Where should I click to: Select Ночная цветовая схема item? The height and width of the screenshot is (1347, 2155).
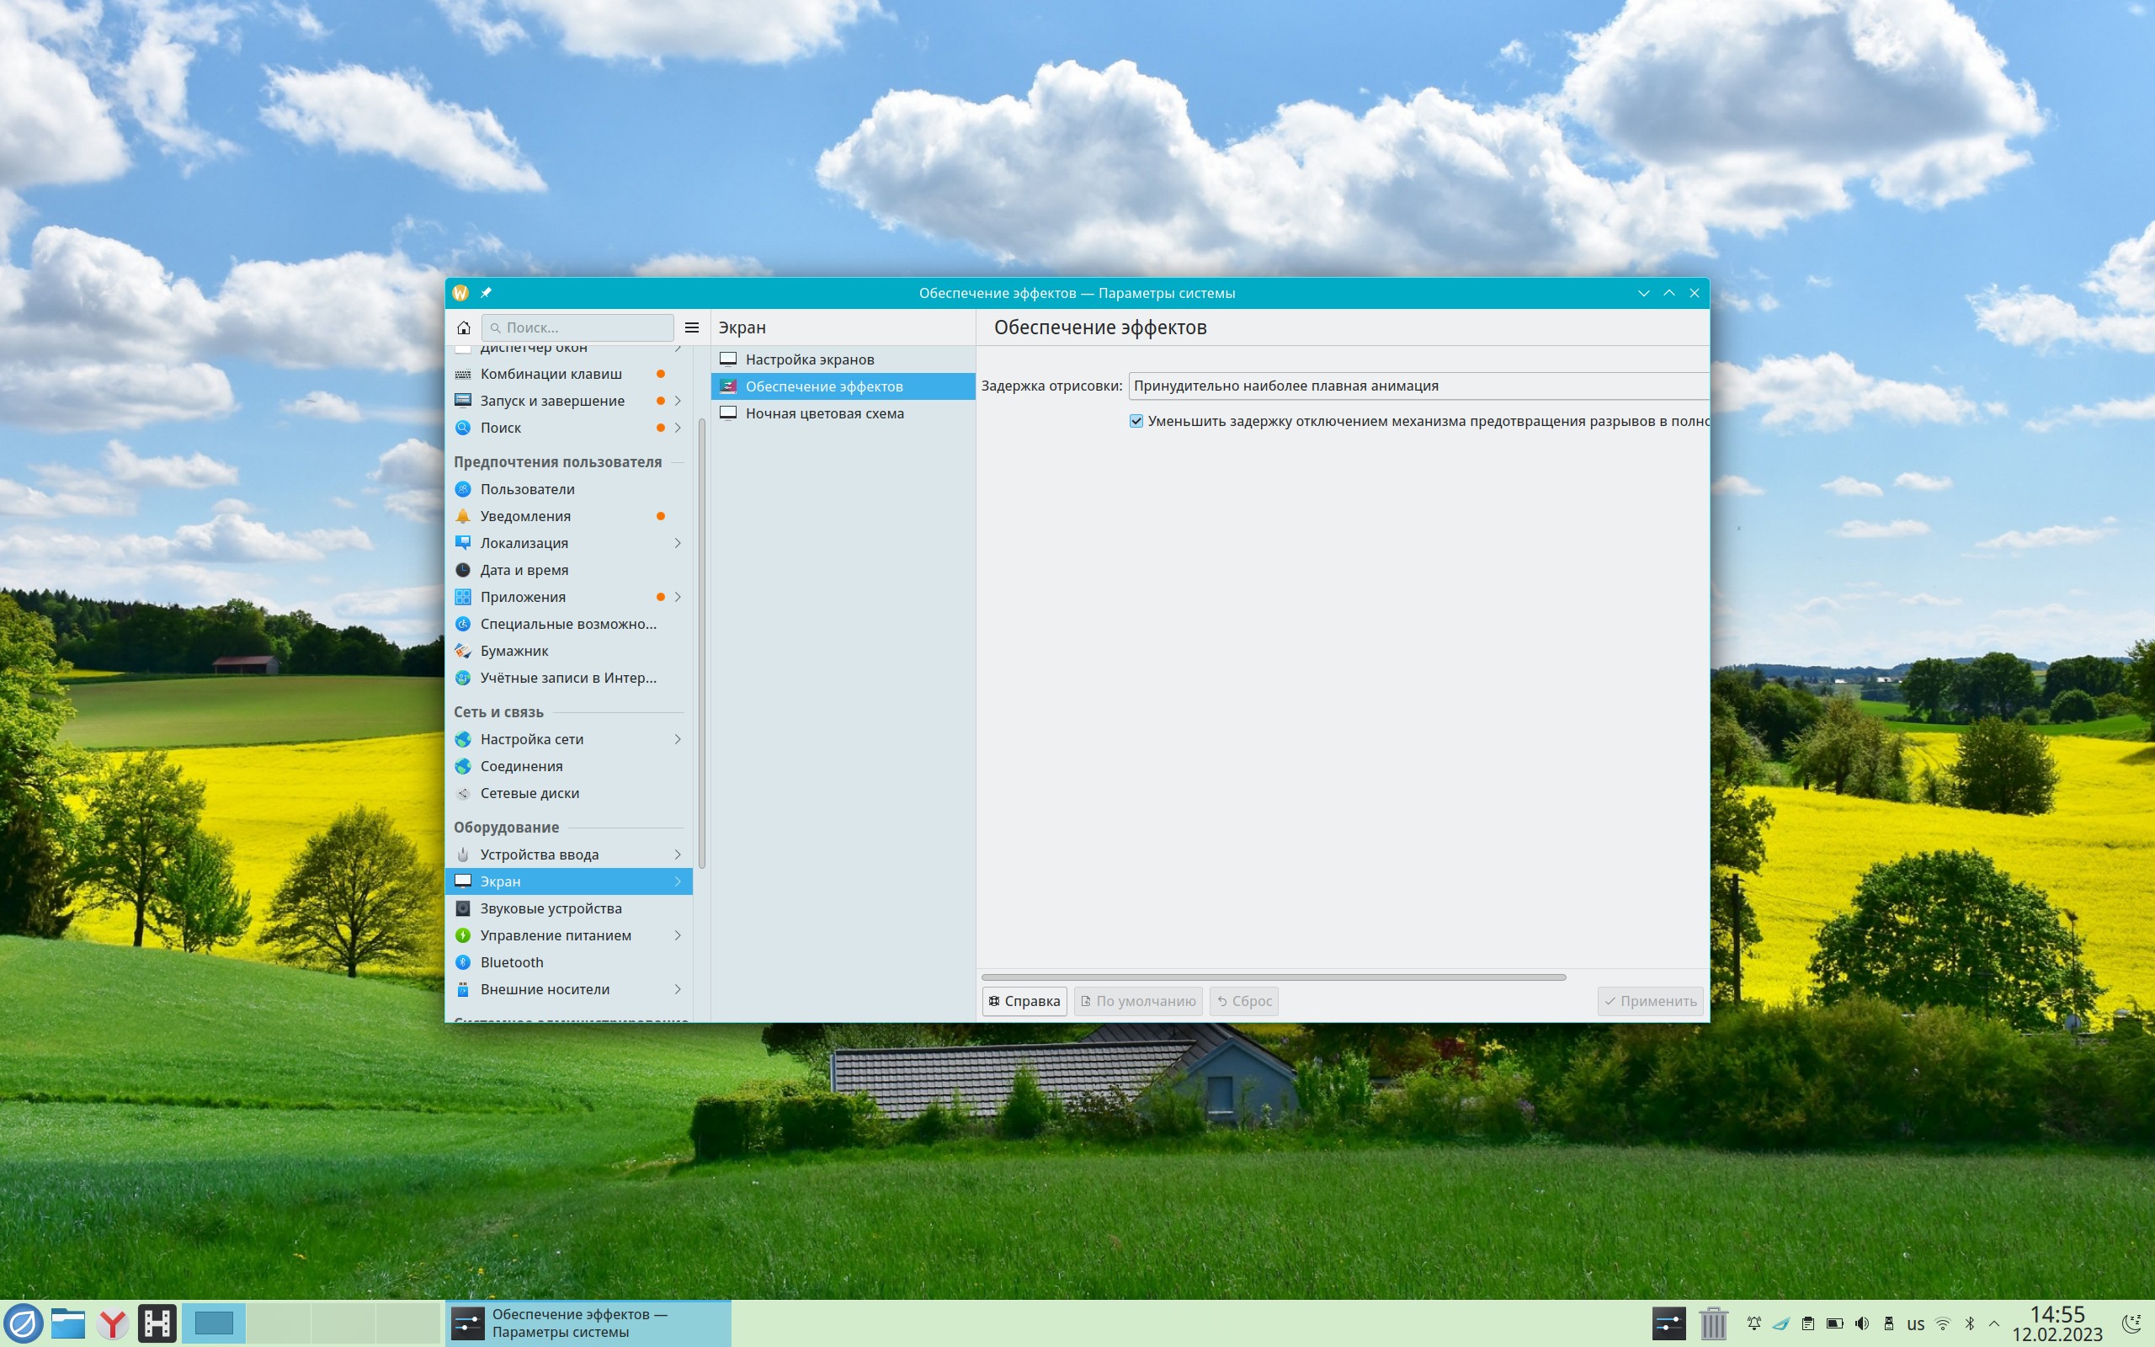824,413
